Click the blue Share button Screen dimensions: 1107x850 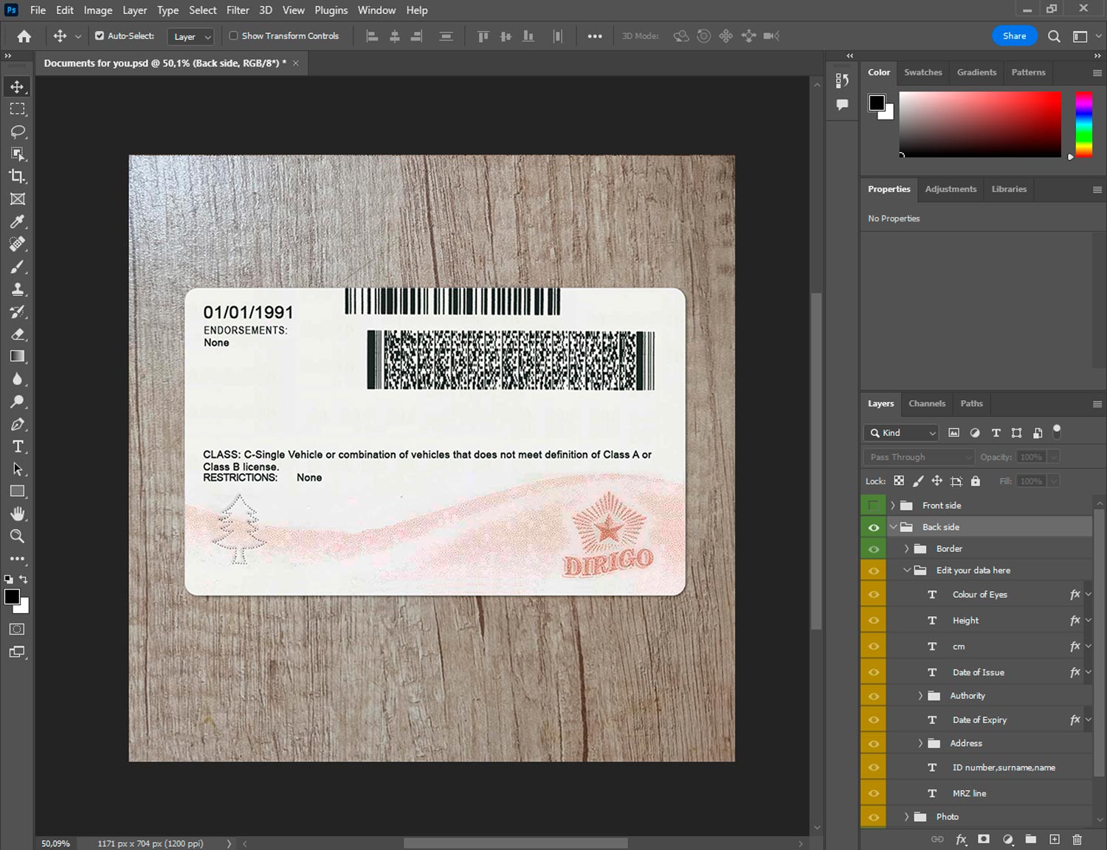[x=1014, y=36]
